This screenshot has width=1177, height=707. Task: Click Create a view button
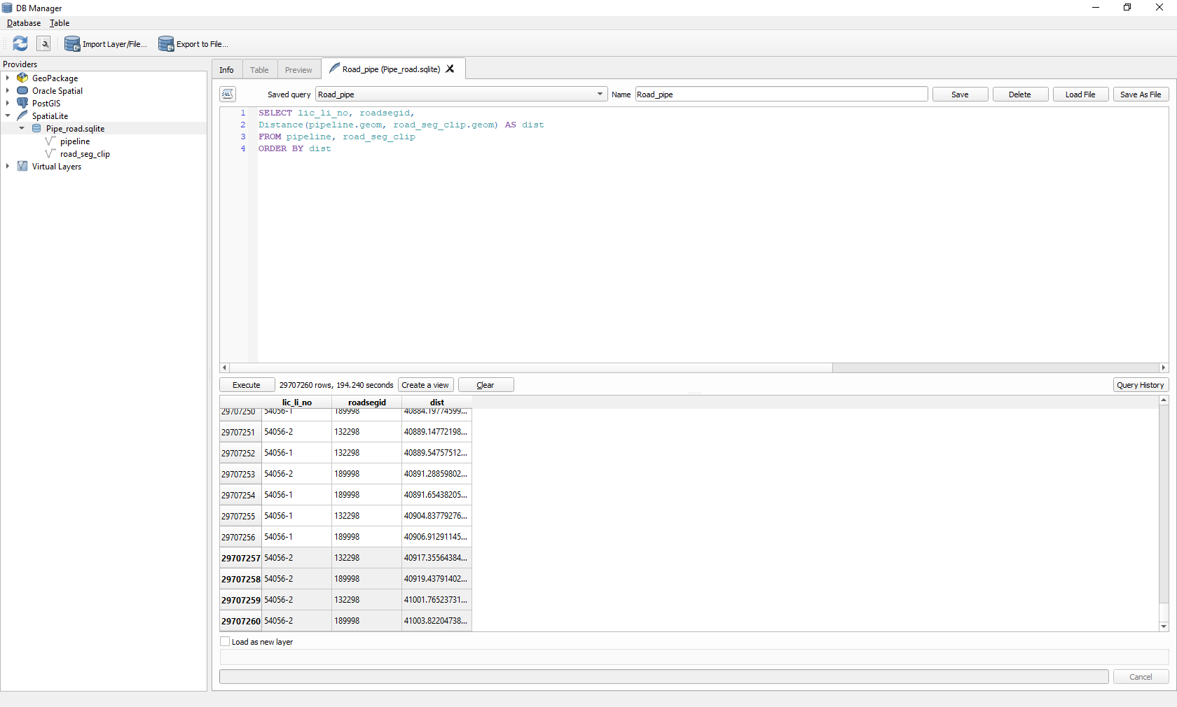(425, 384)
